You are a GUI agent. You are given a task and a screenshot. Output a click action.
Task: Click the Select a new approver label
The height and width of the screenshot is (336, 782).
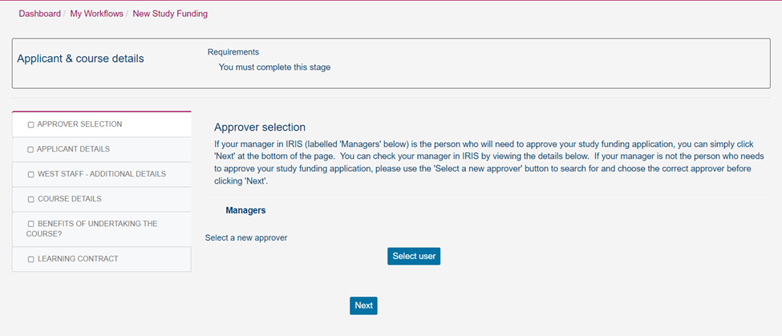pyautogui.click(x=246, y=237)
